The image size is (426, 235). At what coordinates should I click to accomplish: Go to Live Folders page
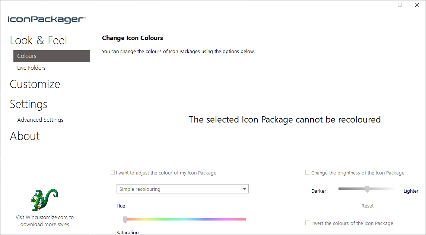click(31, 68)
